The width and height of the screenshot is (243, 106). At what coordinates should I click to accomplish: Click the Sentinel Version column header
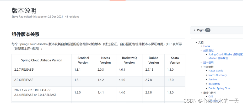coord(83,60)
